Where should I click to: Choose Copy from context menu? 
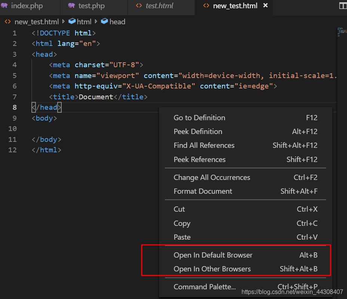click(x=245, y=223)
